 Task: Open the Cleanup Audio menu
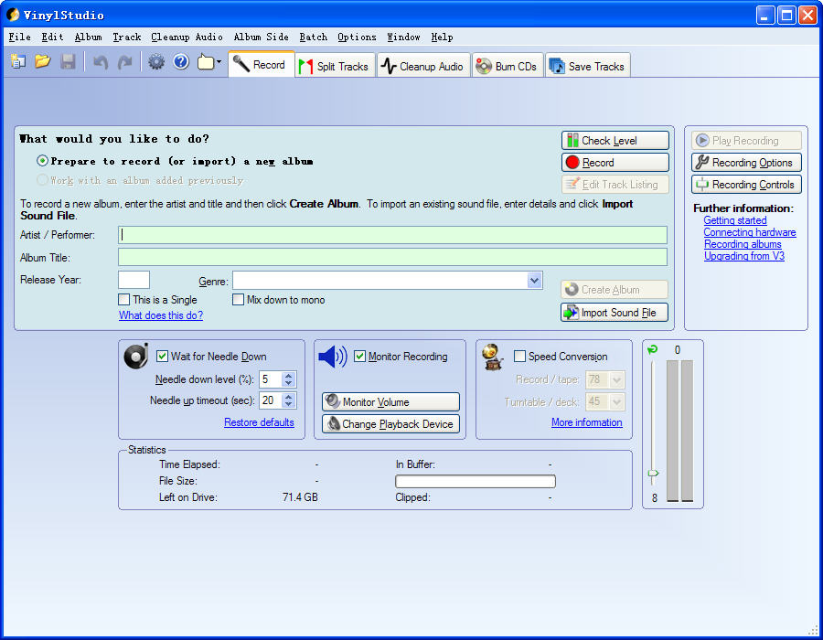click(x=187, y=37)
